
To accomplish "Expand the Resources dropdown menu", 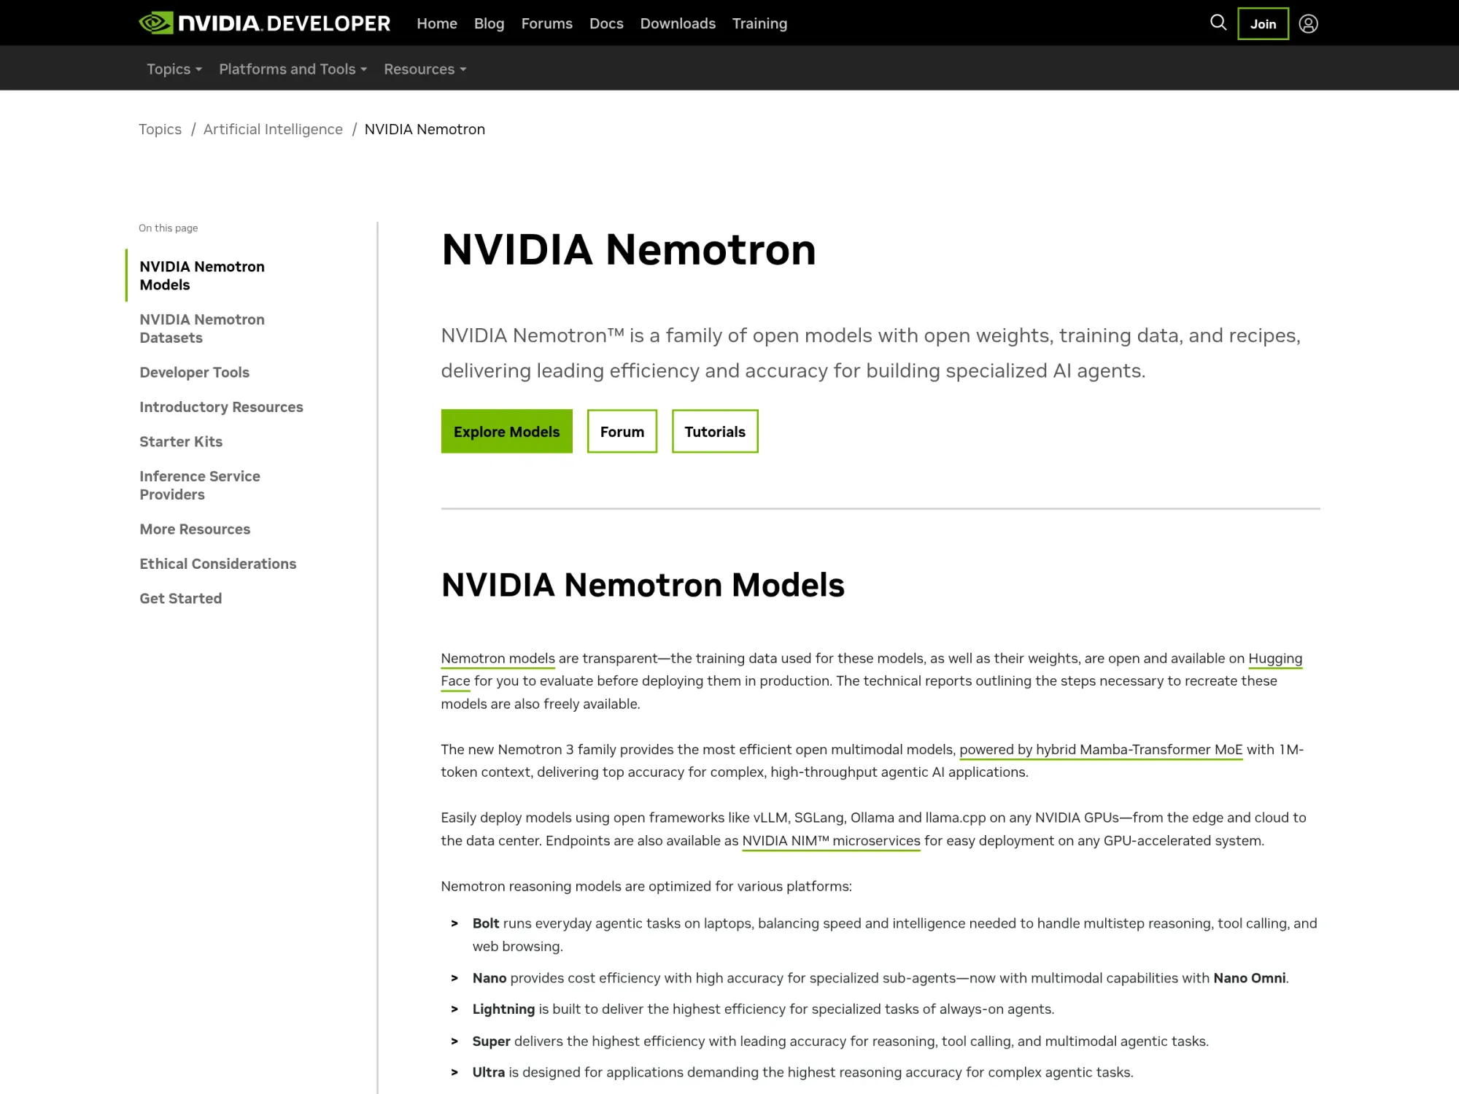I will click(x=425, y=69).
